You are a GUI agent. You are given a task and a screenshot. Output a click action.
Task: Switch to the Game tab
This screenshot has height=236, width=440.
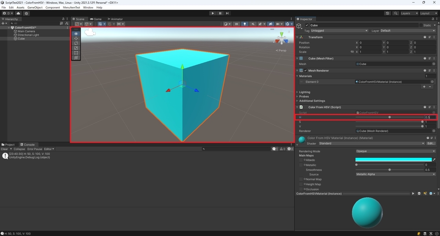click(96, 19)
